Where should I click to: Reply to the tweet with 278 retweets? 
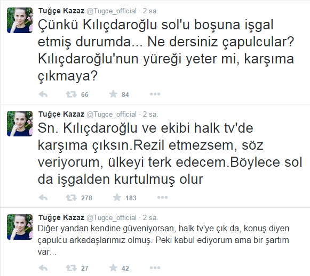(x=43, y=198)
